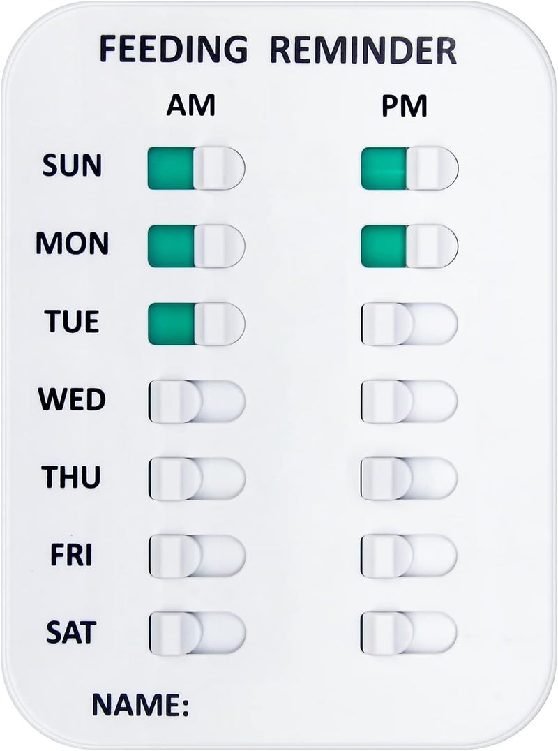Image resolution: width=558 pixels, height=751 pixels.
Task: Enable the TUE PM feeding slider
Action: point(409,324)
